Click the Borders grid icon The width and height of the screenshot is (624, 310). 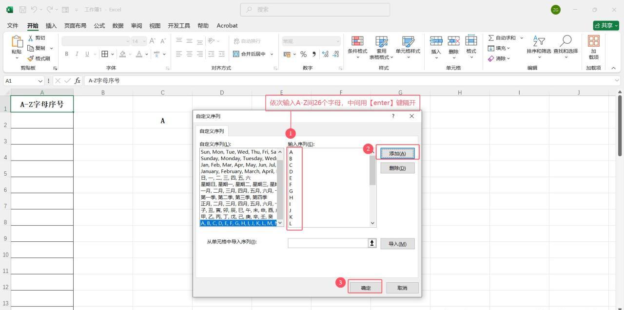point(104,54)
